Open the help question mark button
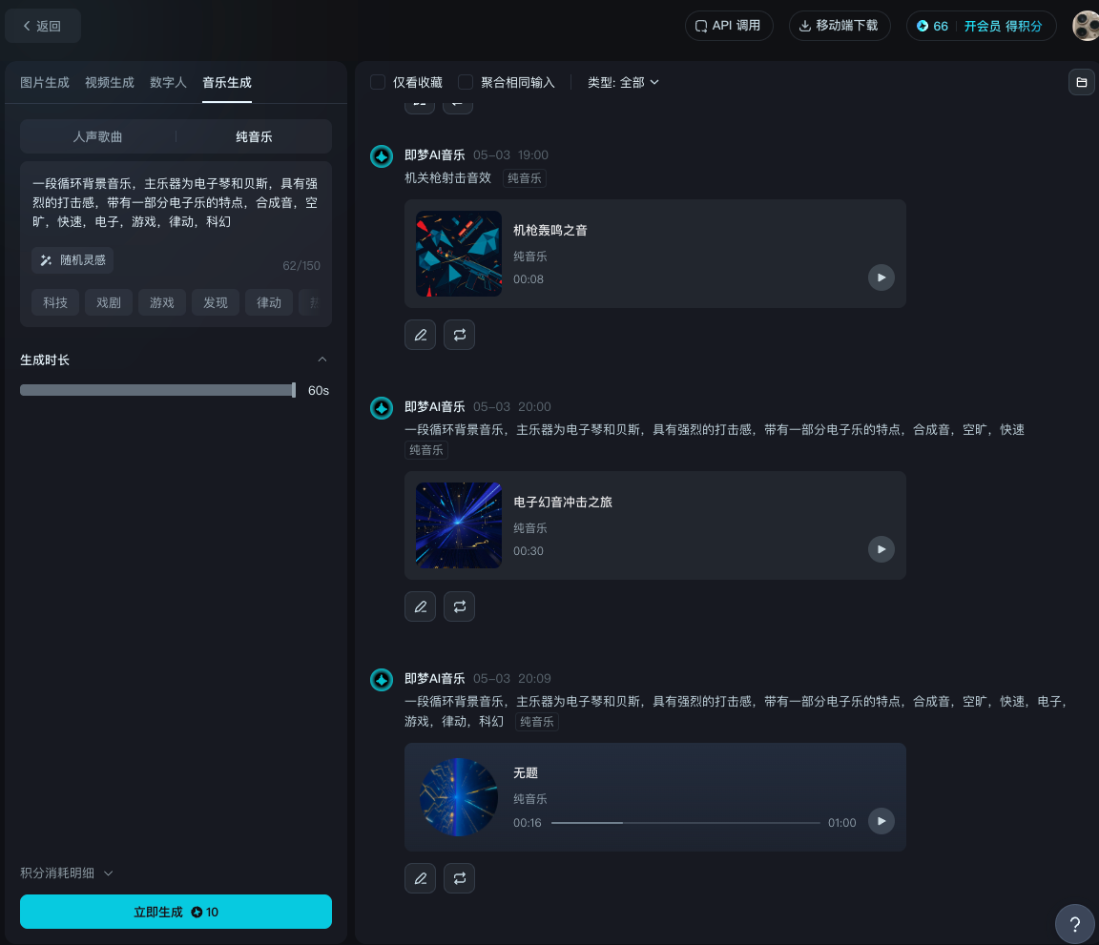The width and height of the screenshot is (1099, 945). [1074, 924]
